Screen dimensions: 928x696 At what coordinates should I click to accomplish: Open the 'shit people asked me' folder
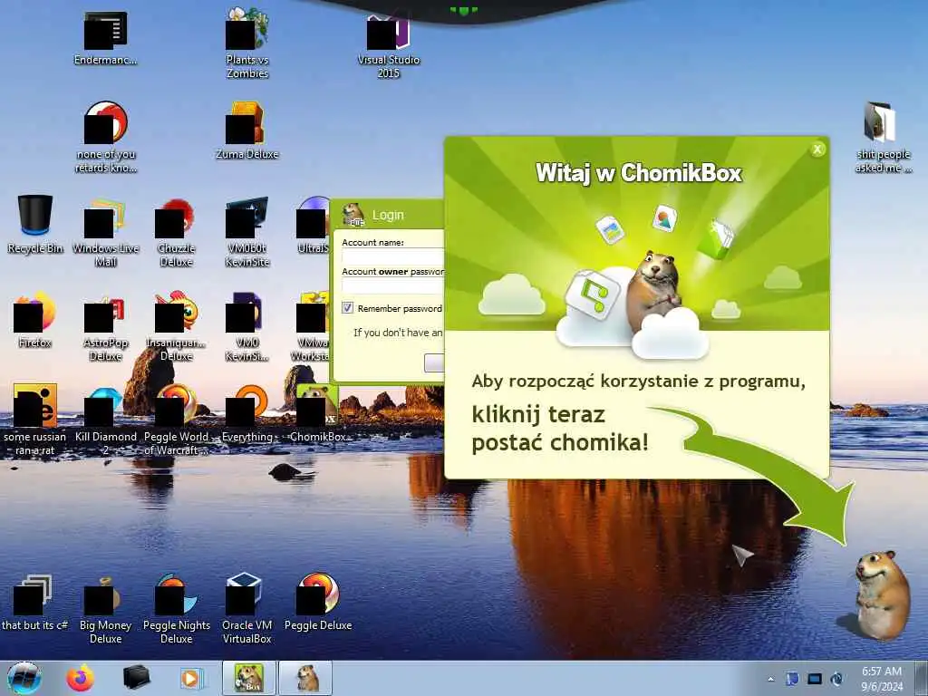point(883,138)
